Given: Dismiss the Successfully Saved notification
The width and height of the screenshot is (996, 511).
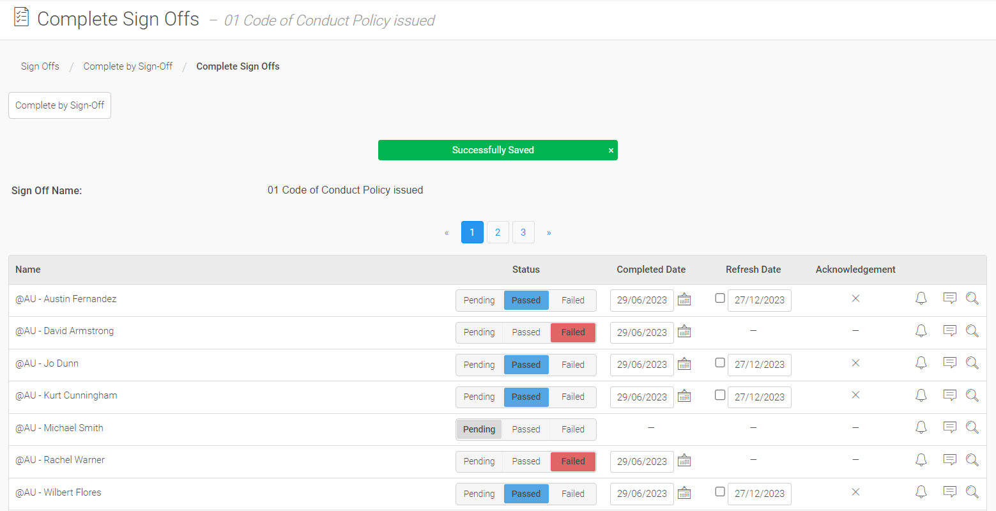Looking at the screenshot, I should 611,150.
